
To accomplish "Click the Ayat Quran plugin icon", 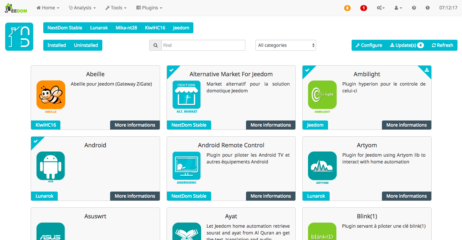I will point(187,231).
